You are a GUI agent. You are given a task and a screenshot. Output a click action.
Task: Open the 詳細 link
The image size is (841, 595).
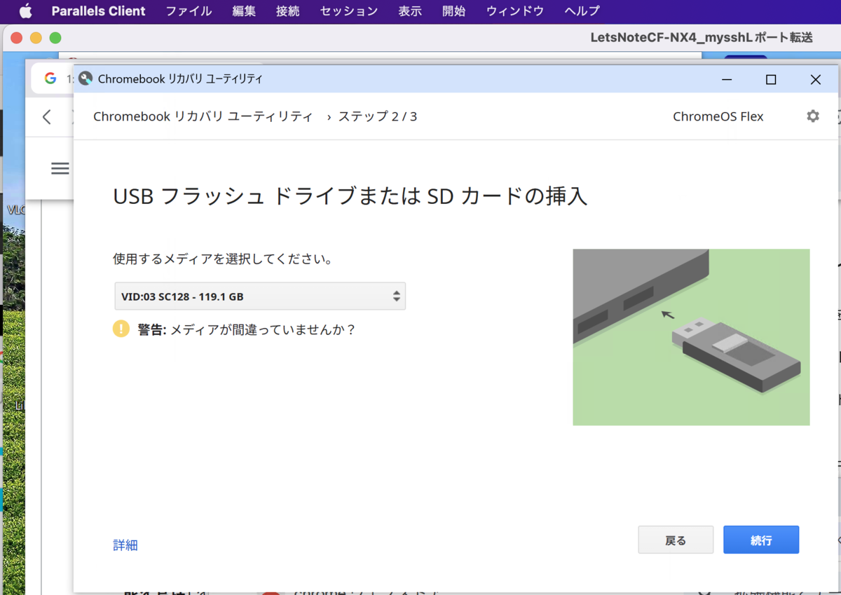click(x=125, y=545)
